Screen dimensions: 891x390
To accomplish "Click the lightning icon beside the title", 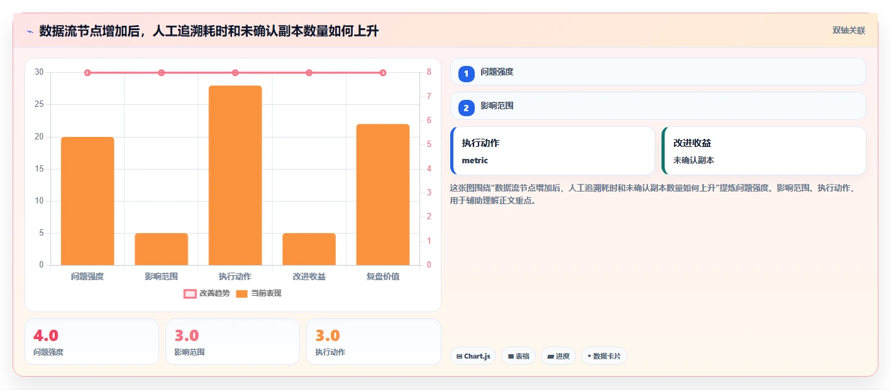I will tap(30, 31).
